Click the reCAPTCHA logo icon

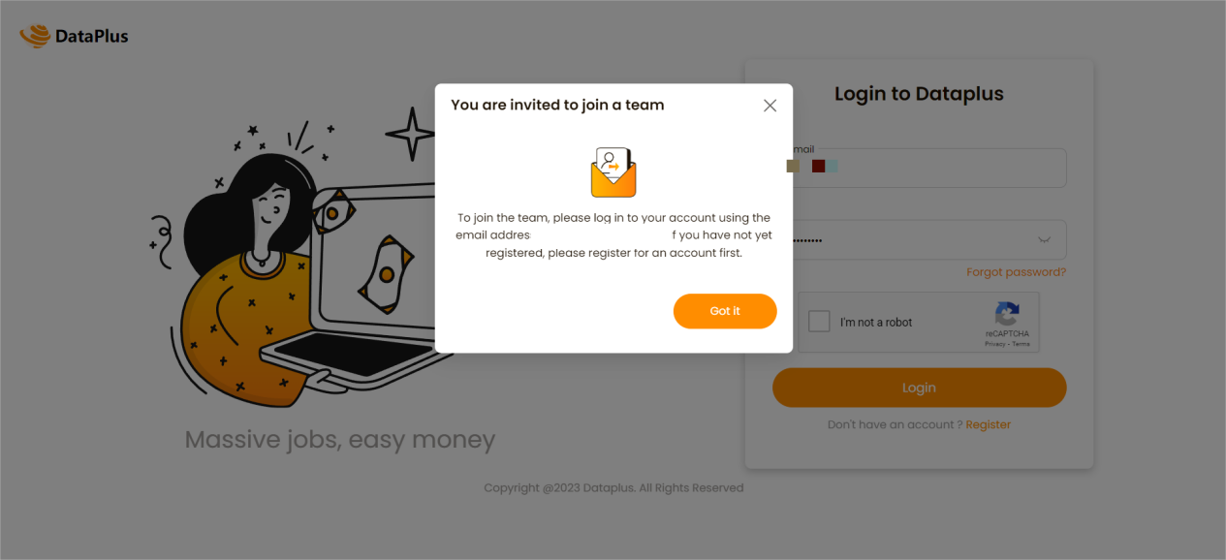[x=1007, y=314]
